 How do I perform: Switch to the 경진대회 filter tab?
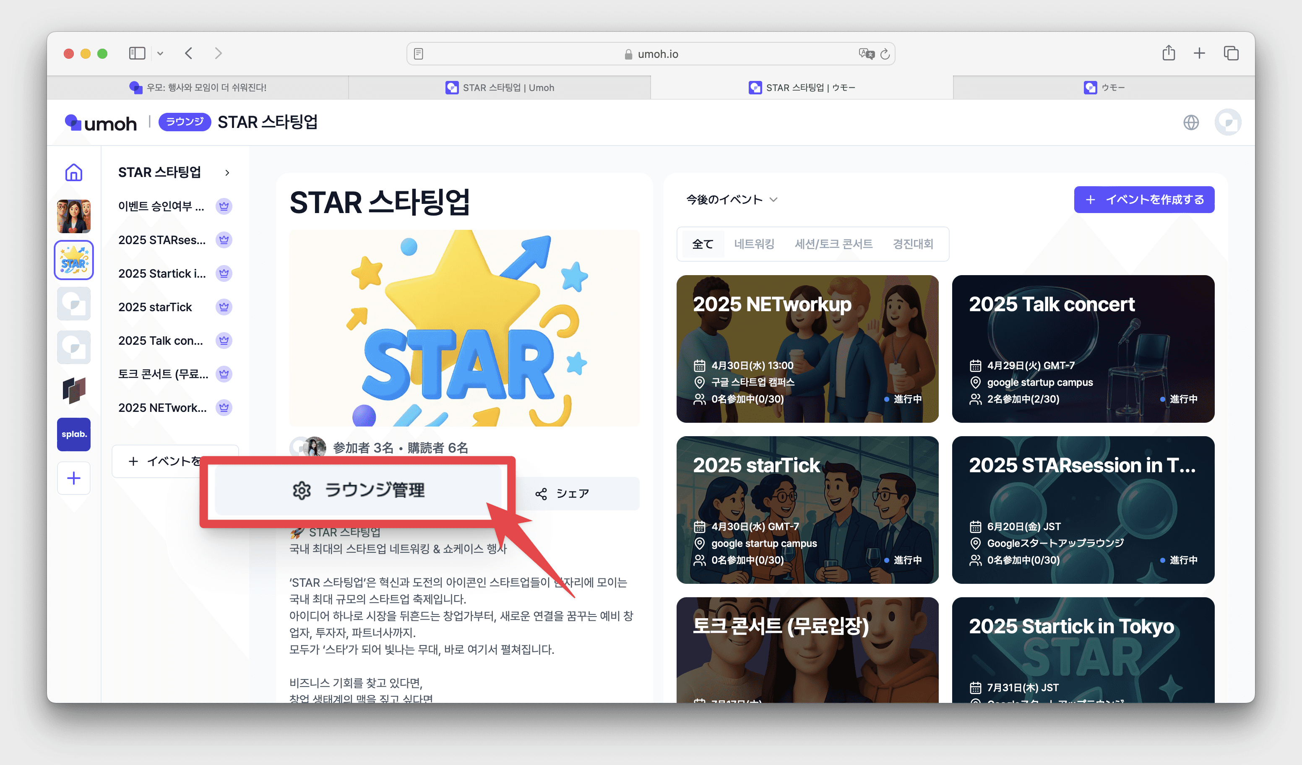(913, 244)
